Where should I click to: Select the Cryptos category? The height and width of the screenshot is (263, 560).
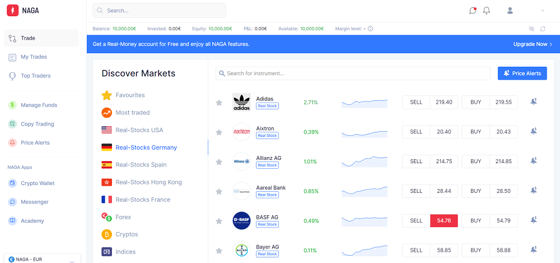click(x=119, y=234)
